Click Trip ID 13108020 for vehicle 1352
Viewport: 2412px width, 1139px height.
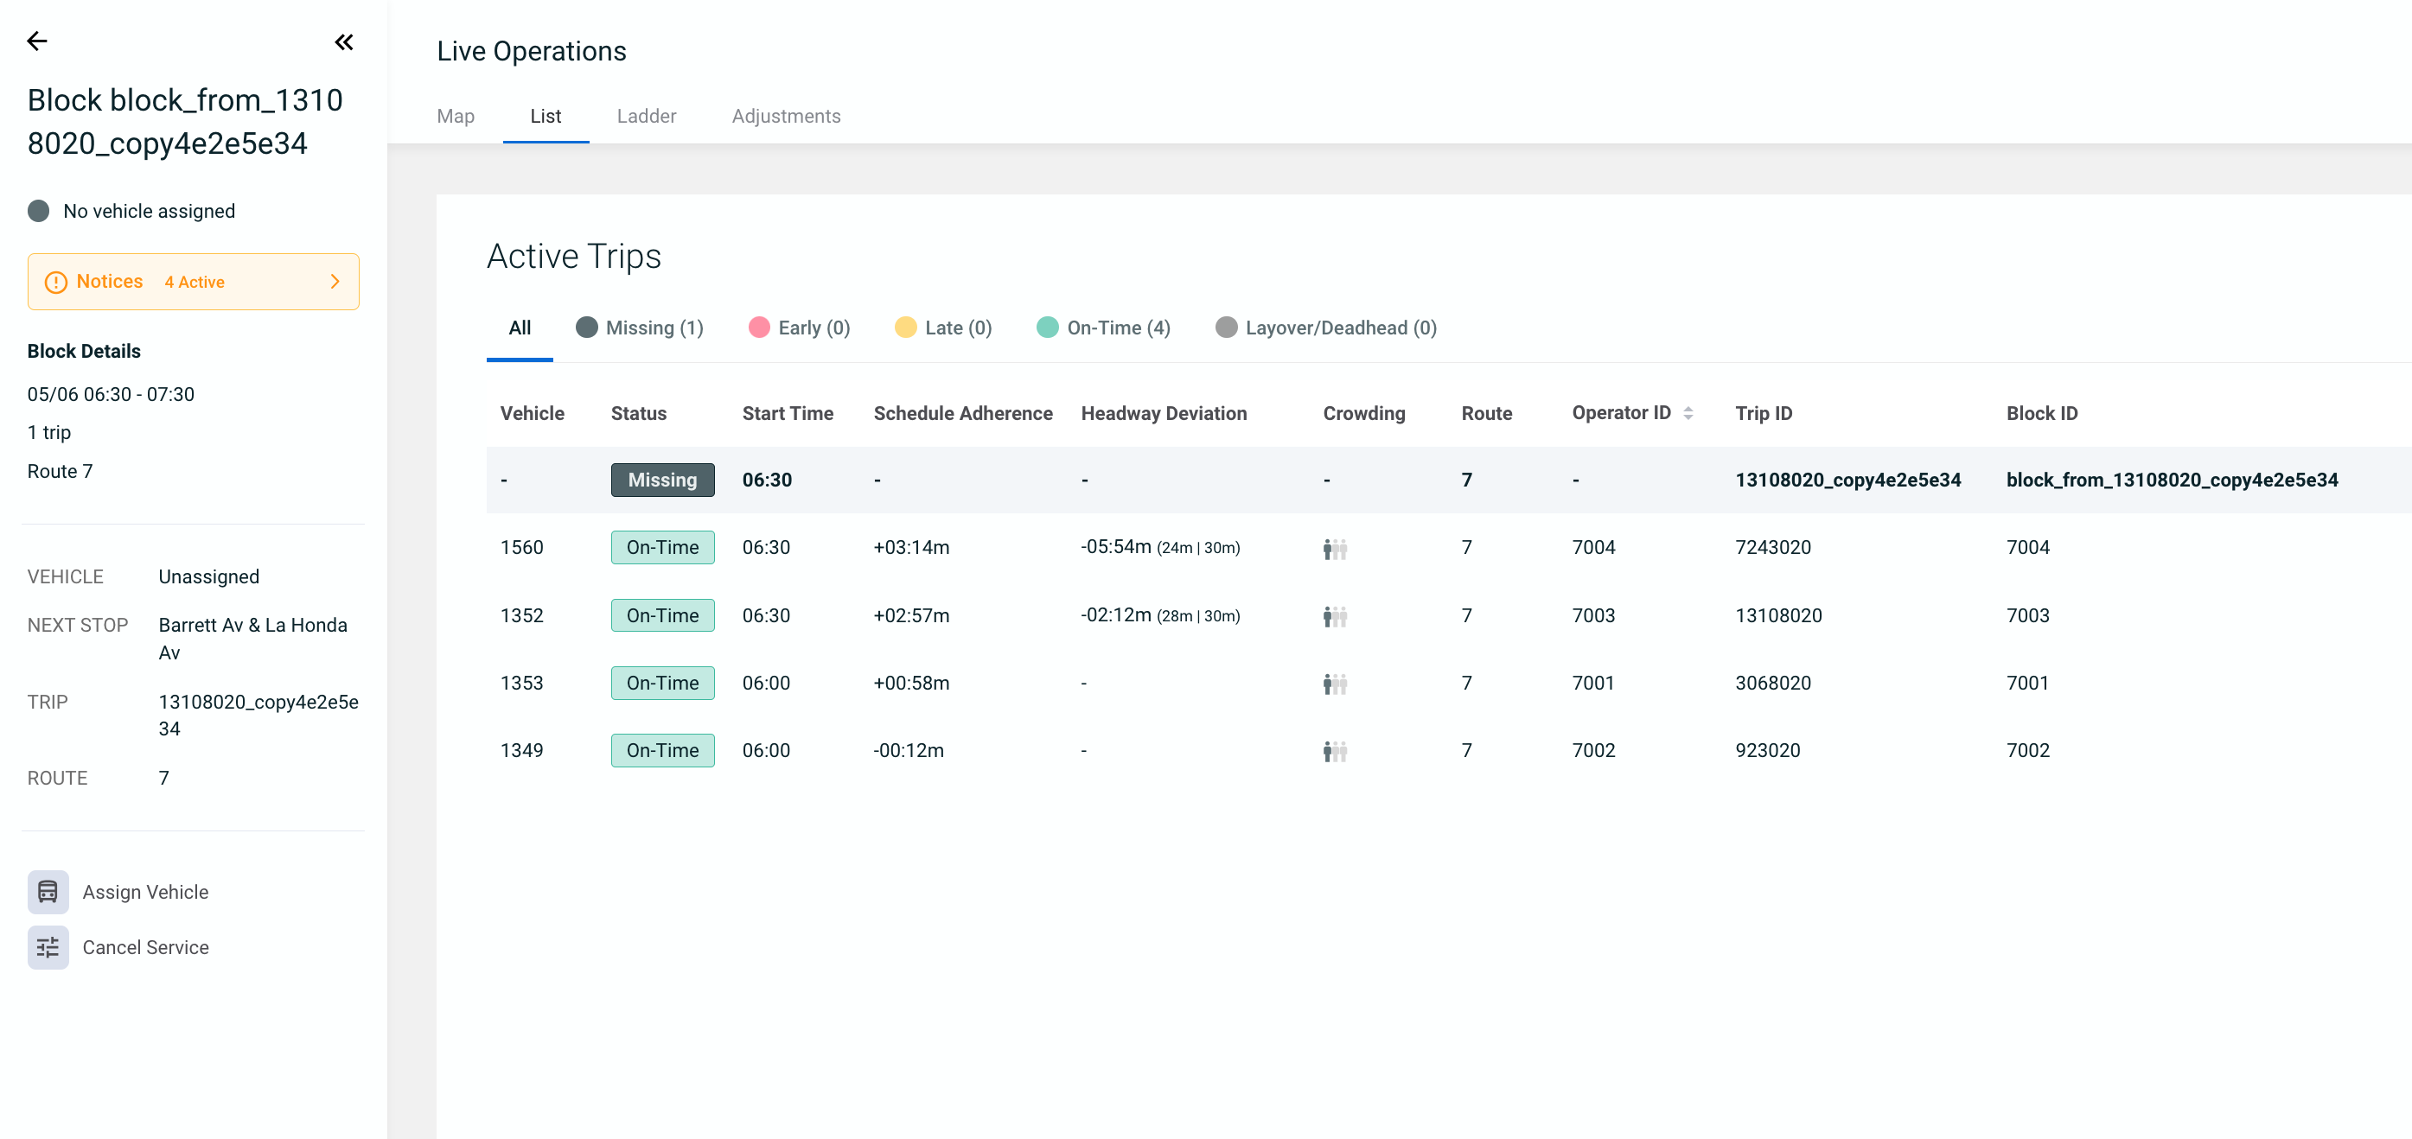pos(1779,616)
